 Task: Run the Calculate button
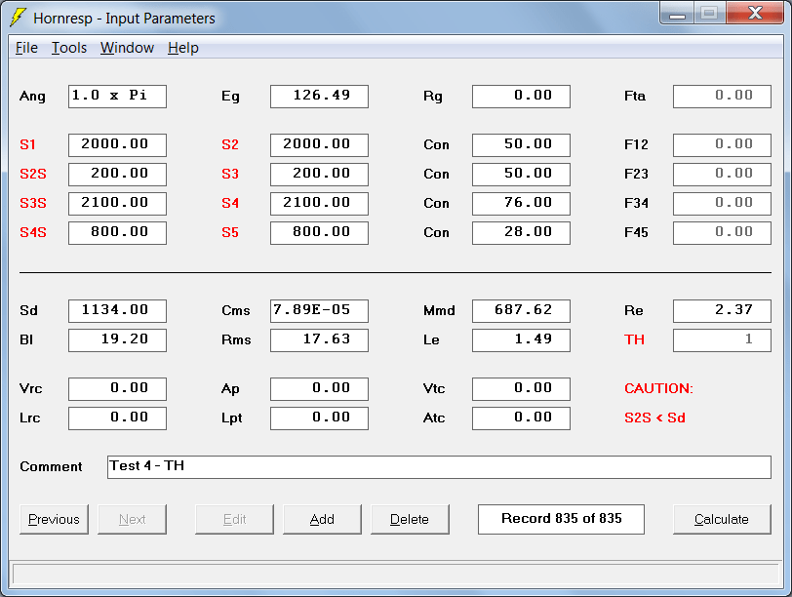[x=722, y=519]
